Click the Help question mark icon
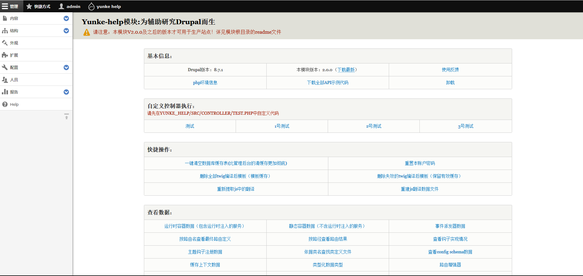Image resolution: width=583 pixels, height=276 pixels. click(5, 104)
